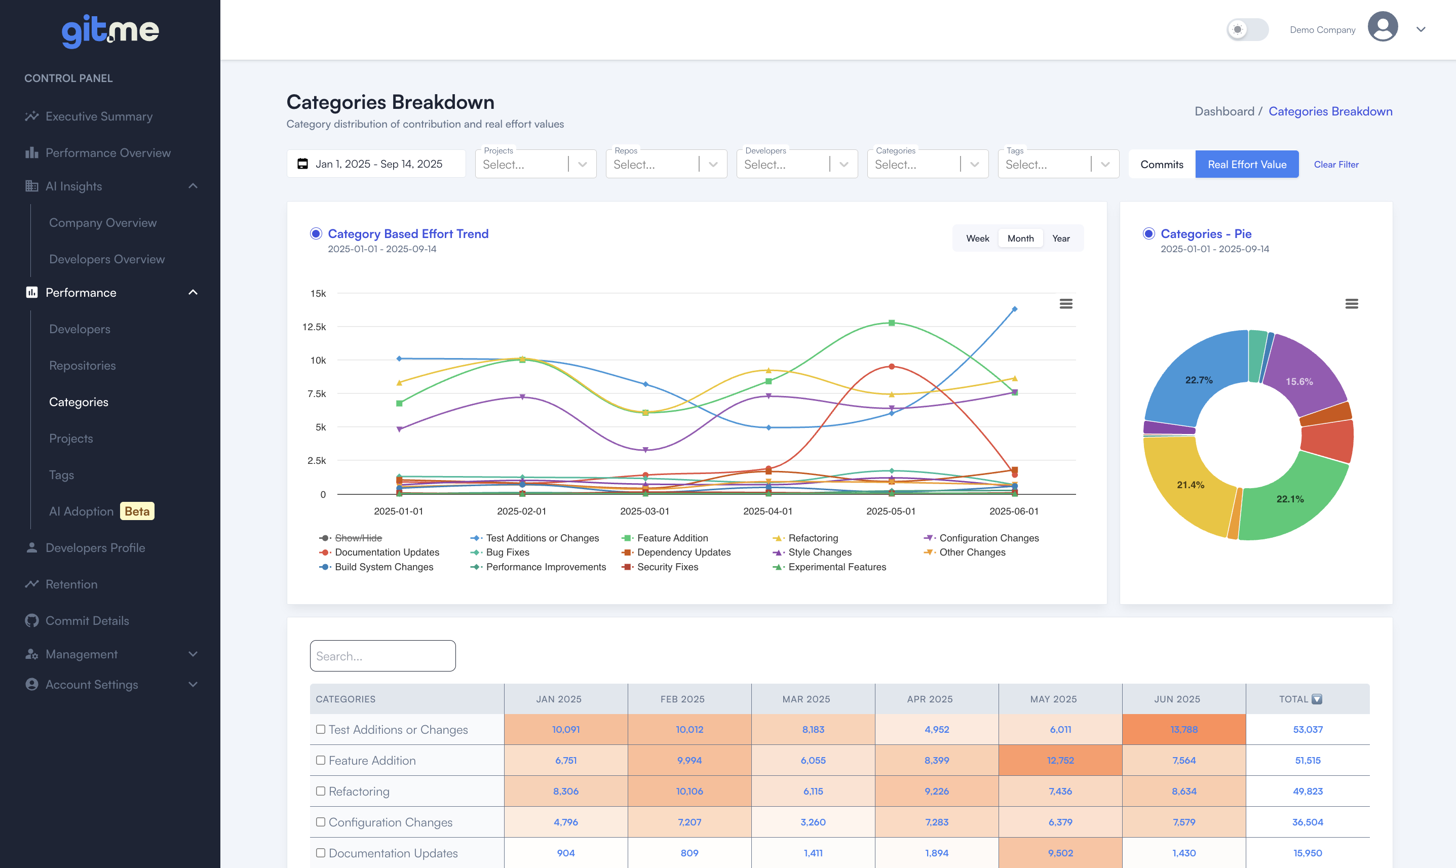
Task: Click the calendar icon in date range
Action: (302, 164)
